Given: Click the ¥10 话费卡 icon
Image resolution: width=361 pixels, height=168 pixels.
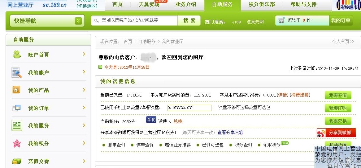Looking at the screenshot, I should point(151,120).
